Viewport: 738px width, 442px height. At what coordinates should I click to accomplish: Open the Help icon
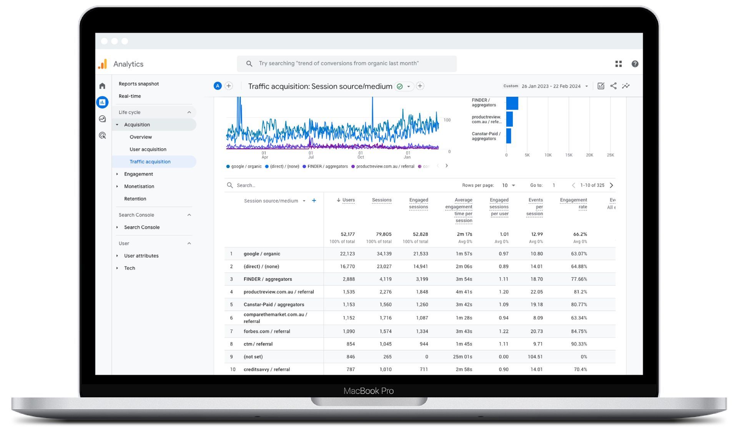click(635, 64)
